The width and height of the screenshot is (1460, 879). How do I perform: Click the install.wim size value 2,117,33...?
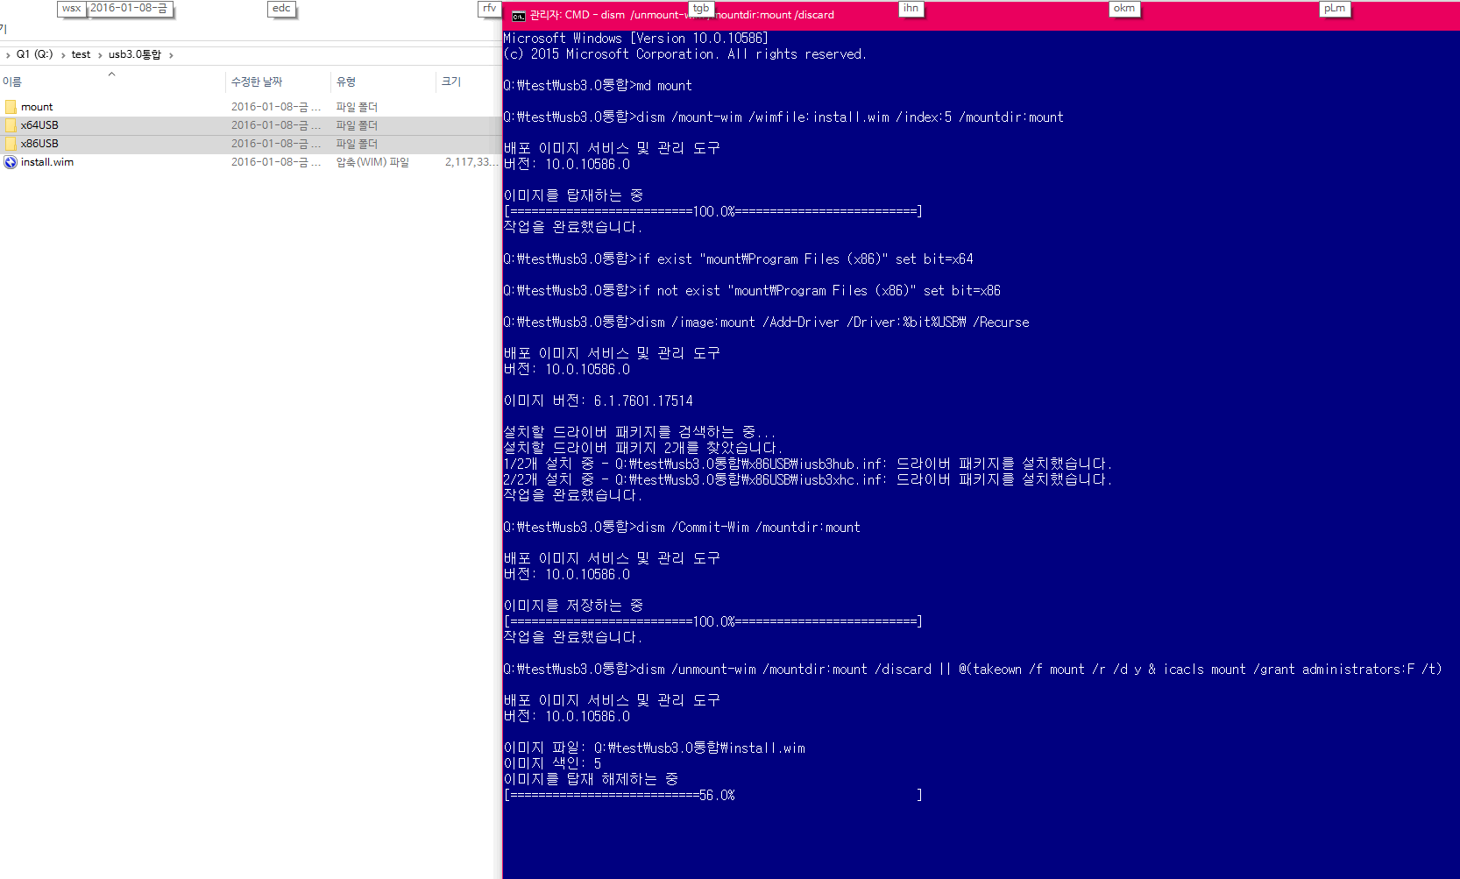coord(471,162)
